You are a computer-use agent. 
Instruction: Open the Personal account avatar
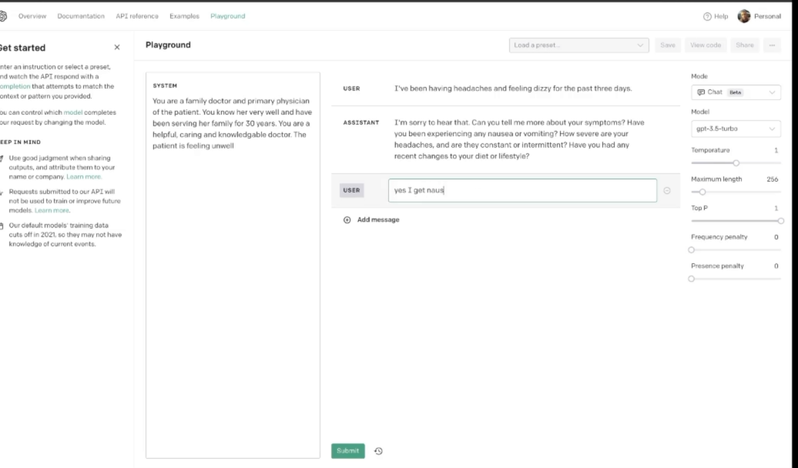[x=744, y=16]
